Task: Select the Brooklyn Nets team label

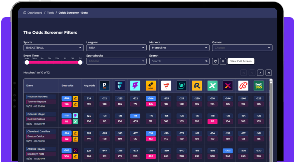Action: coord(41,154)
